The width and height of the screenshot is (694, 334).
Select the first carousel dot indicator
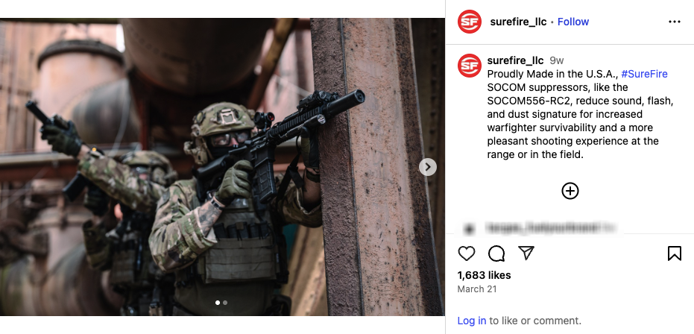pyautogui.click(x=218, y=303)
